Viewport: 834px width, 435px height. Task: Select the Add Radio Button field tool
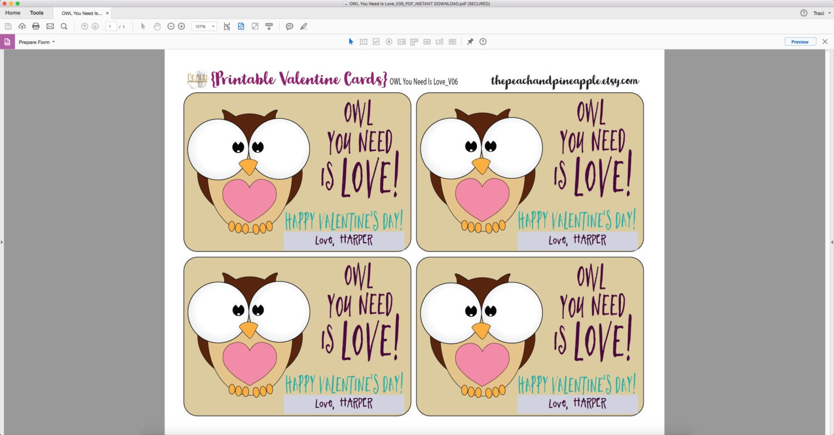point(389,42)
